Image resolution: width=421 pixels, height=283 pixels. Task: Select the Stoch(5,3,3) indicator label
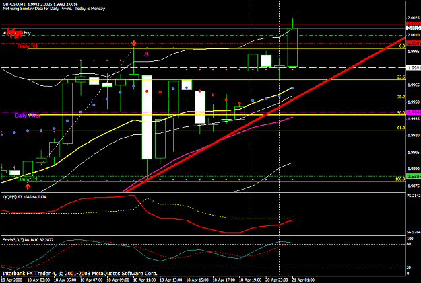point(28,240)
